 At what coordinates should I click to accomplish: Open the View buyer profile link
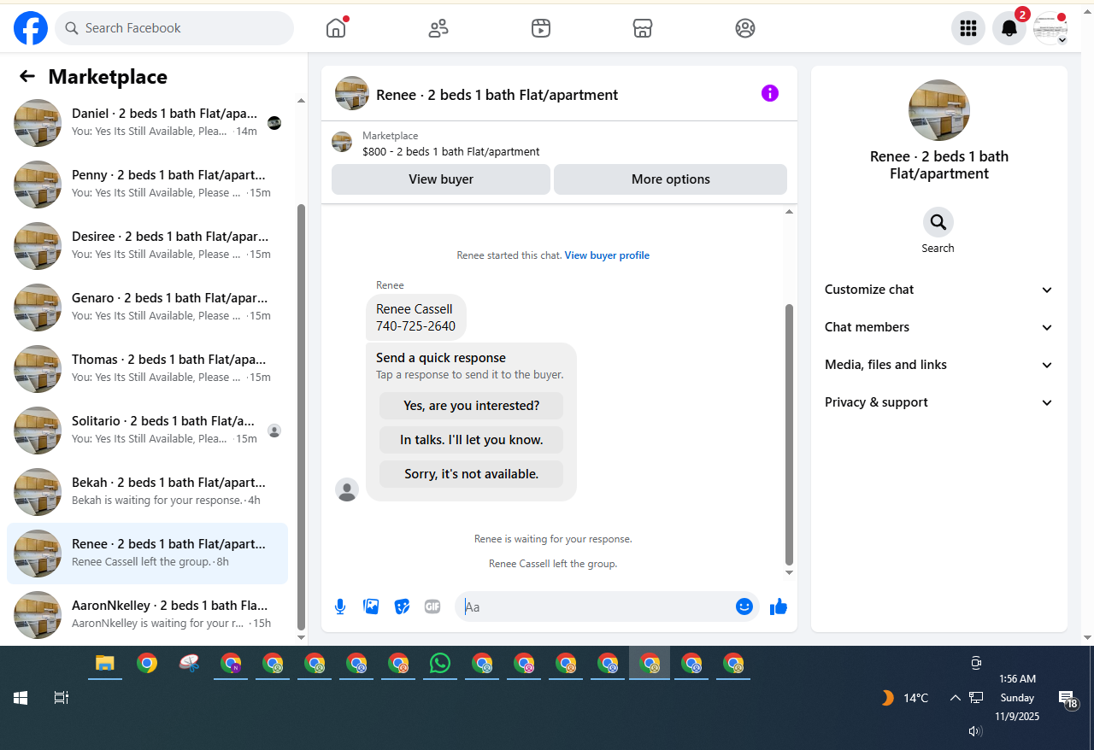point(607,255)
